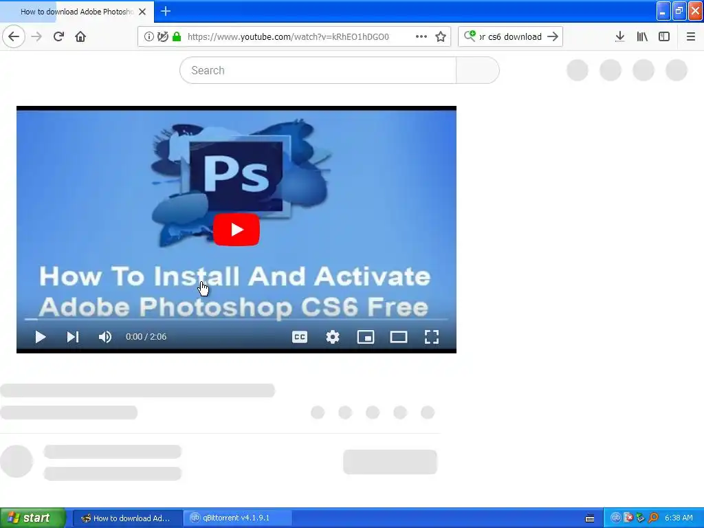Screen dimensions: 704x528
Task: Close the How to download Adobe tab
Action: click(142, 12)
